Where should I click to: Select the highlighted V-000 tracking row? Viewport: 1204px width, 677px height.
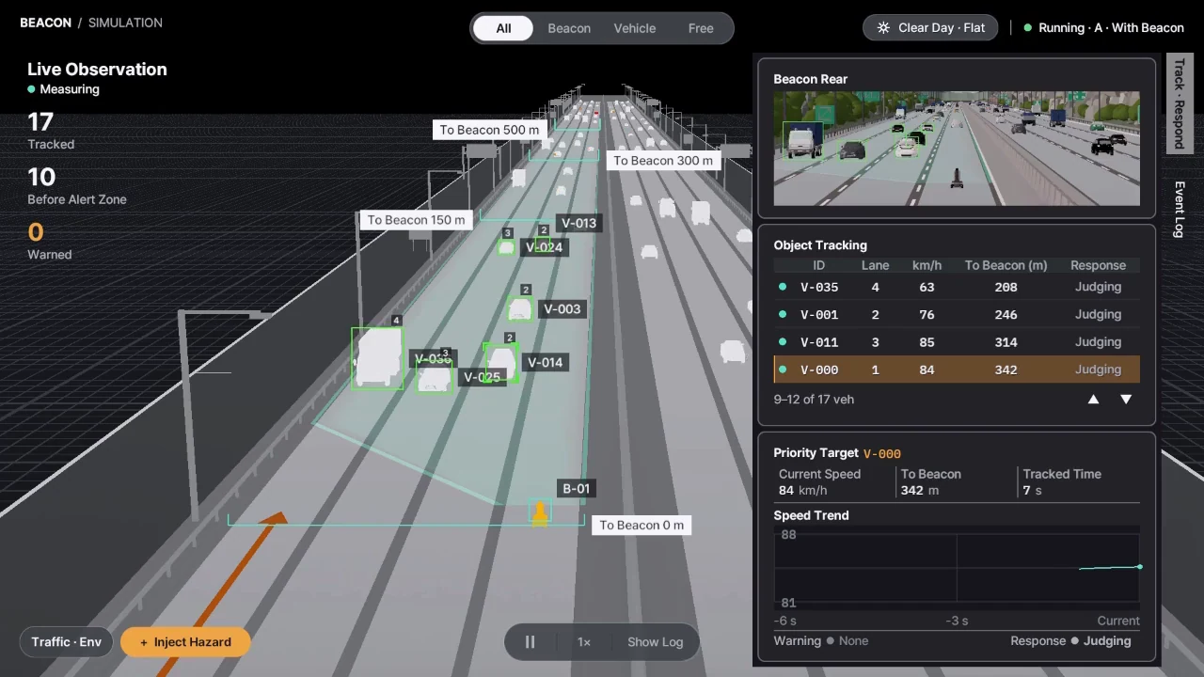pyautogui.click(x=957, y=370)
